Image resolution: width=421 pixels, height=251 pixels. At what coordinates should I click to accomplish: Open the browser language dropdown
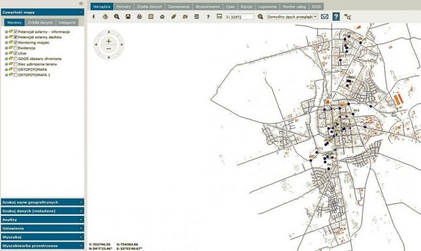292,16
